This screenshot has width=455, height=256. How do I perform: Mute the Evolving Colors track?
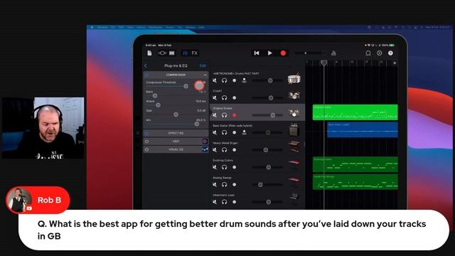tap(215, 168)
